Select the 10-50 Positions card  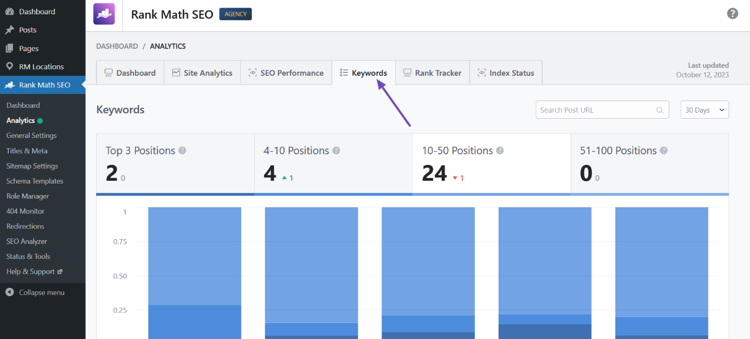[491, 164]
